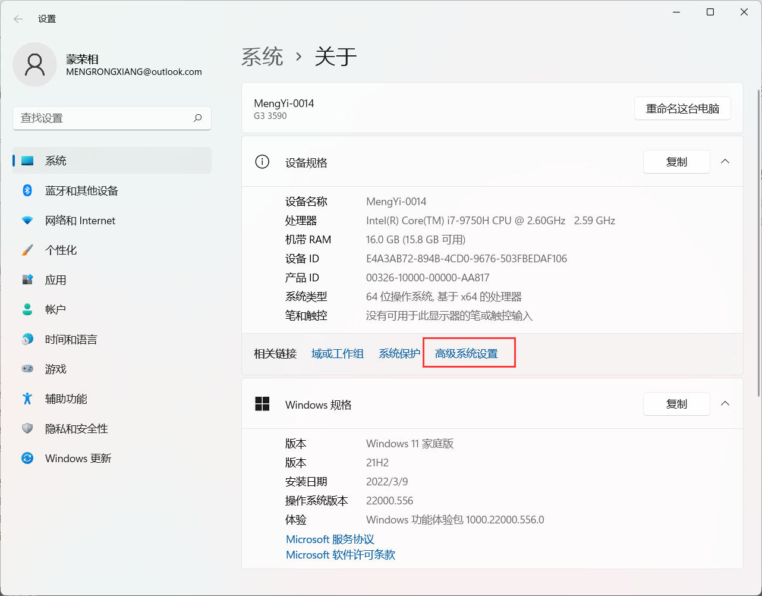Open 辅助功能 settings

(112, 399)
